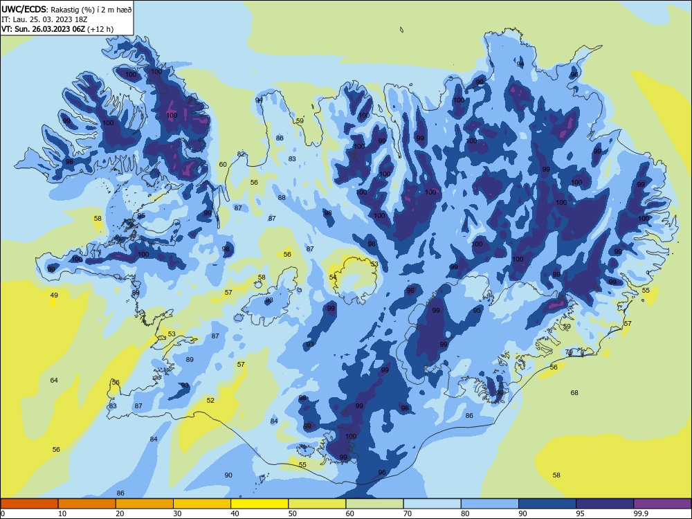
Task: Click the purple legend swatch above 99.9
Action: 662,504
